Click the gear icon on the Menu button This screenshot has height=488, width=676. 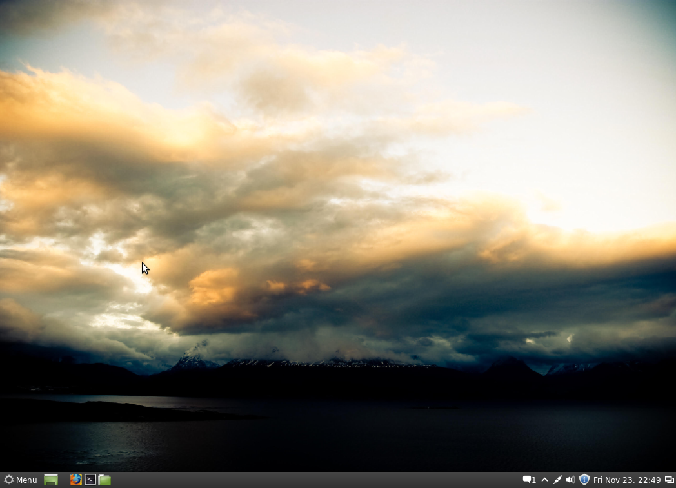pos(10,480)
